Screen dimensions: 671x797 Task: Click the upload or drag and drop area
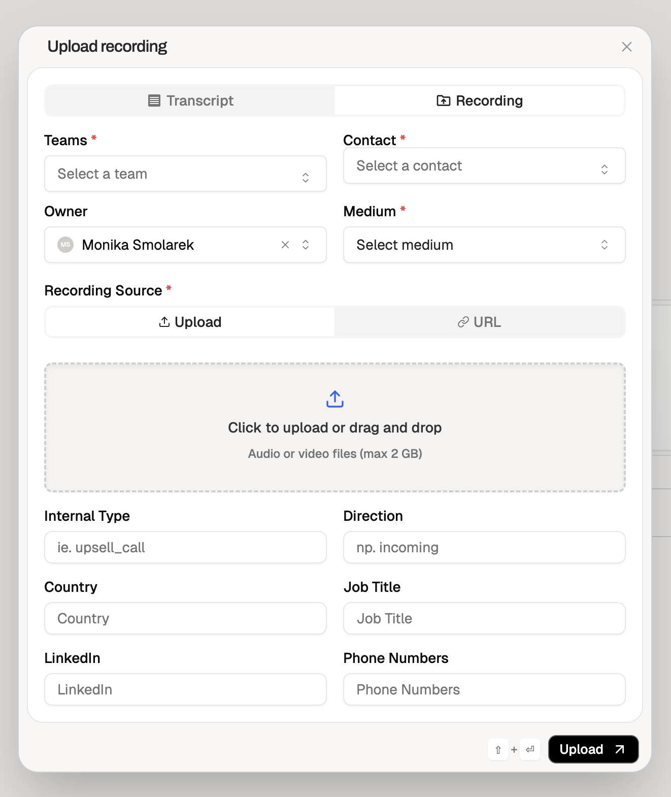pos(335,427)
